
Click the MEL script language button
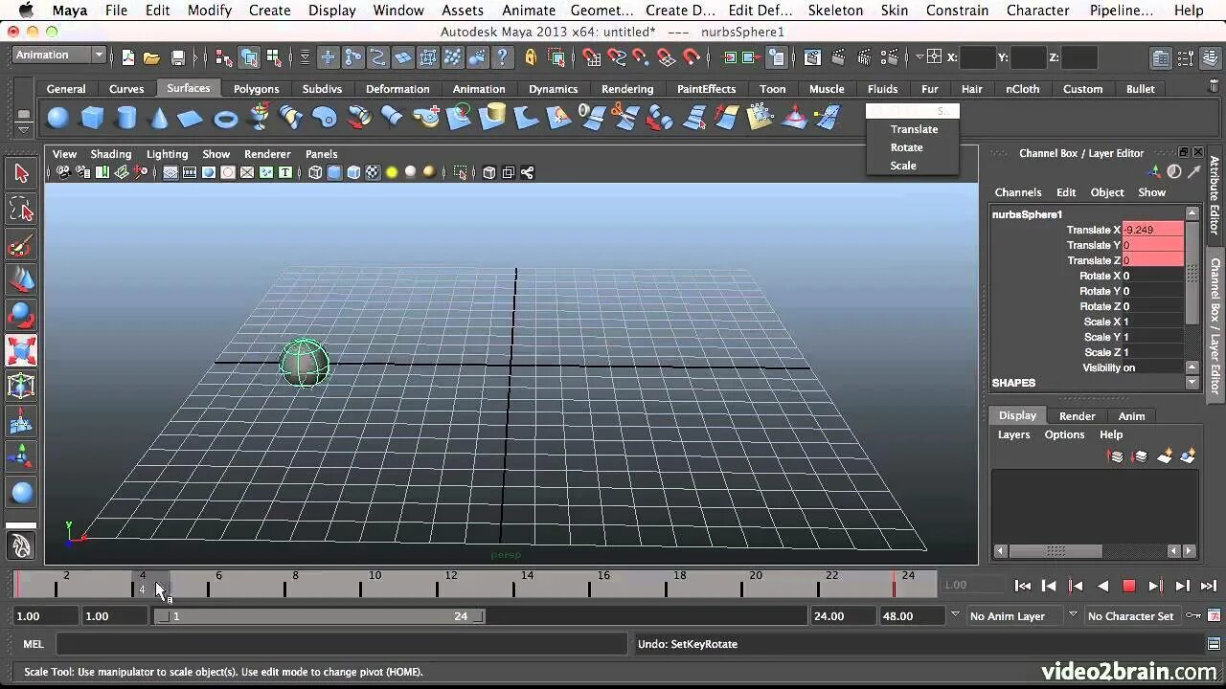tap(34, 645)
